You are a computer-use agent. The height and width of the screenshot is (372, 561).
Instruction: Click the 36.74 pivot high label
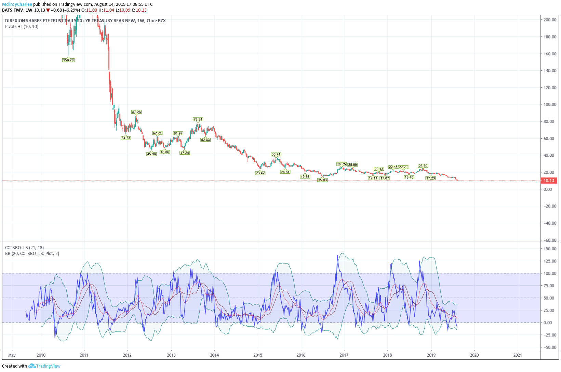click(276, 155)
